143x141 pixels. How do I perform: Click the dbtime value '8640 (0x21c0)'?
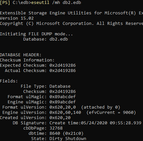[67, 133]
